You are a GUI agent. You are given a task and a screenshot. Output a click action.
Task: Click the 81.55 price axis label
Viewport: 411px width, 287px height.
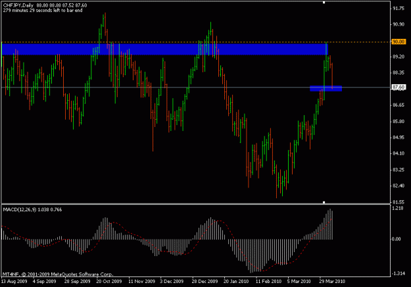399,202
